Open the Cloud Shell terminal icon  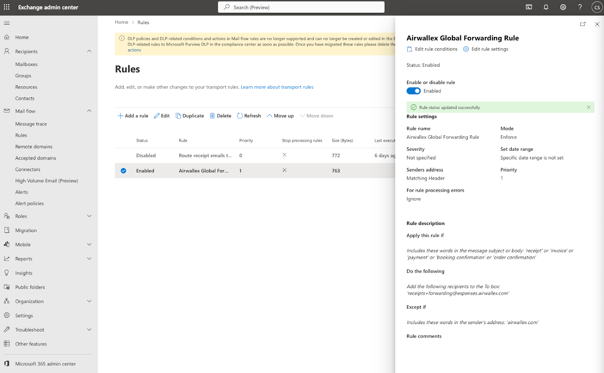[529, 7]
